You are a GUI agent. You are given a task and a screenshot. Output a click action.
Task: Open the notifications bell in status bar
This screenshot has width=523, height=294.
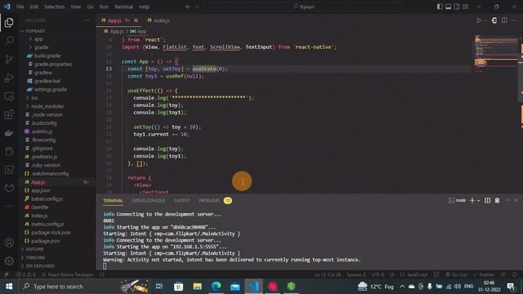[515, 274]
